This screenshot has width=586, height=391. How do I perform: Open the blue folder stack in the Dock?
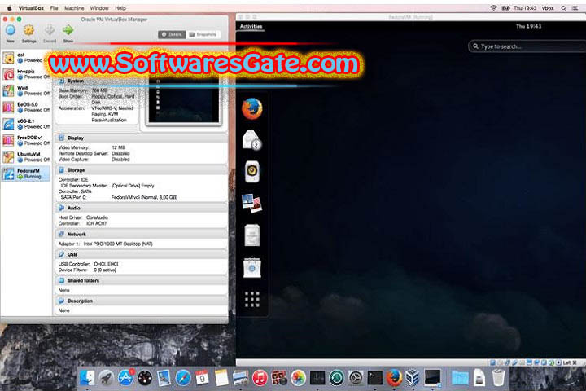[x=460, y=378]
